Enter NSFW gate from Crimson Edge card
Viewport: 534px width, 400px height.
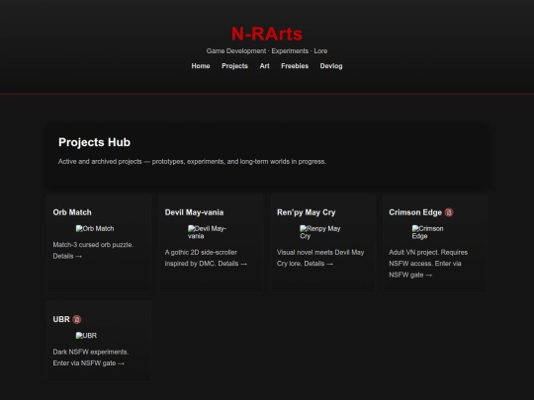[x=410, y=275]
